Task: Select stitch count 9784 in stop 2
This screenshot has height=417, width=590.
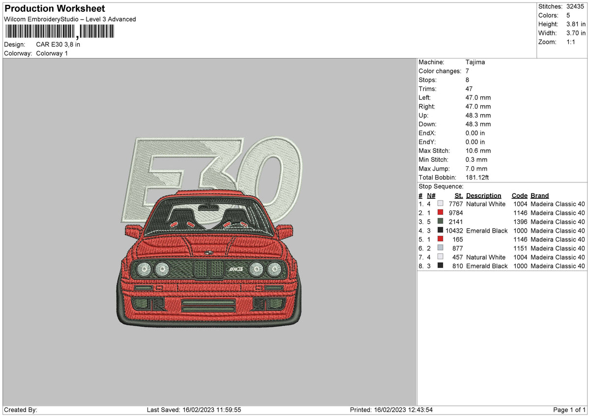Action: point(456,213)
